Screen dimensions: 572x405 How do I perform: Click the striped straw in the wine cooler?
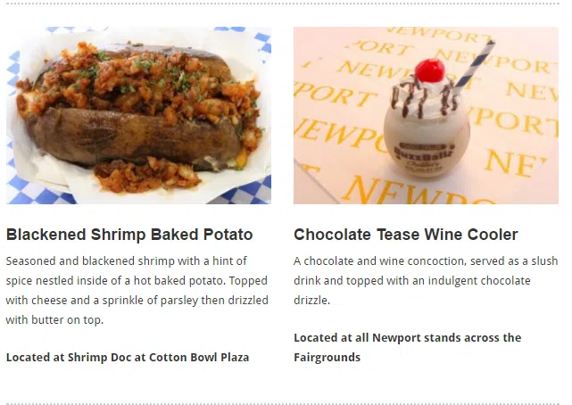tap(474, 68)
